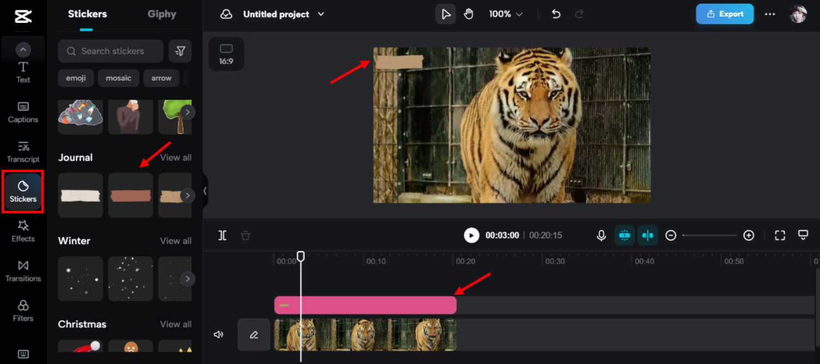This screenshot has height=364, width=820.
Task: Select the arrow tag chip
Action: [x=162, y=78]
